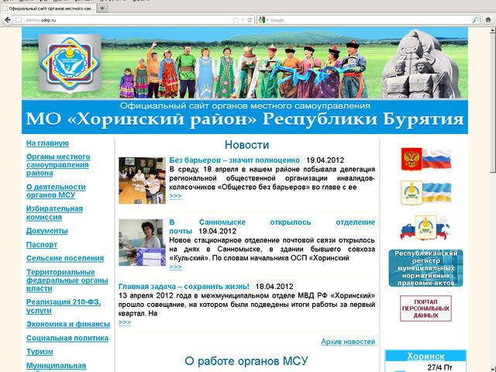
Task: Open Органы местного самоуправления района
Action: (x=58, y=165)
